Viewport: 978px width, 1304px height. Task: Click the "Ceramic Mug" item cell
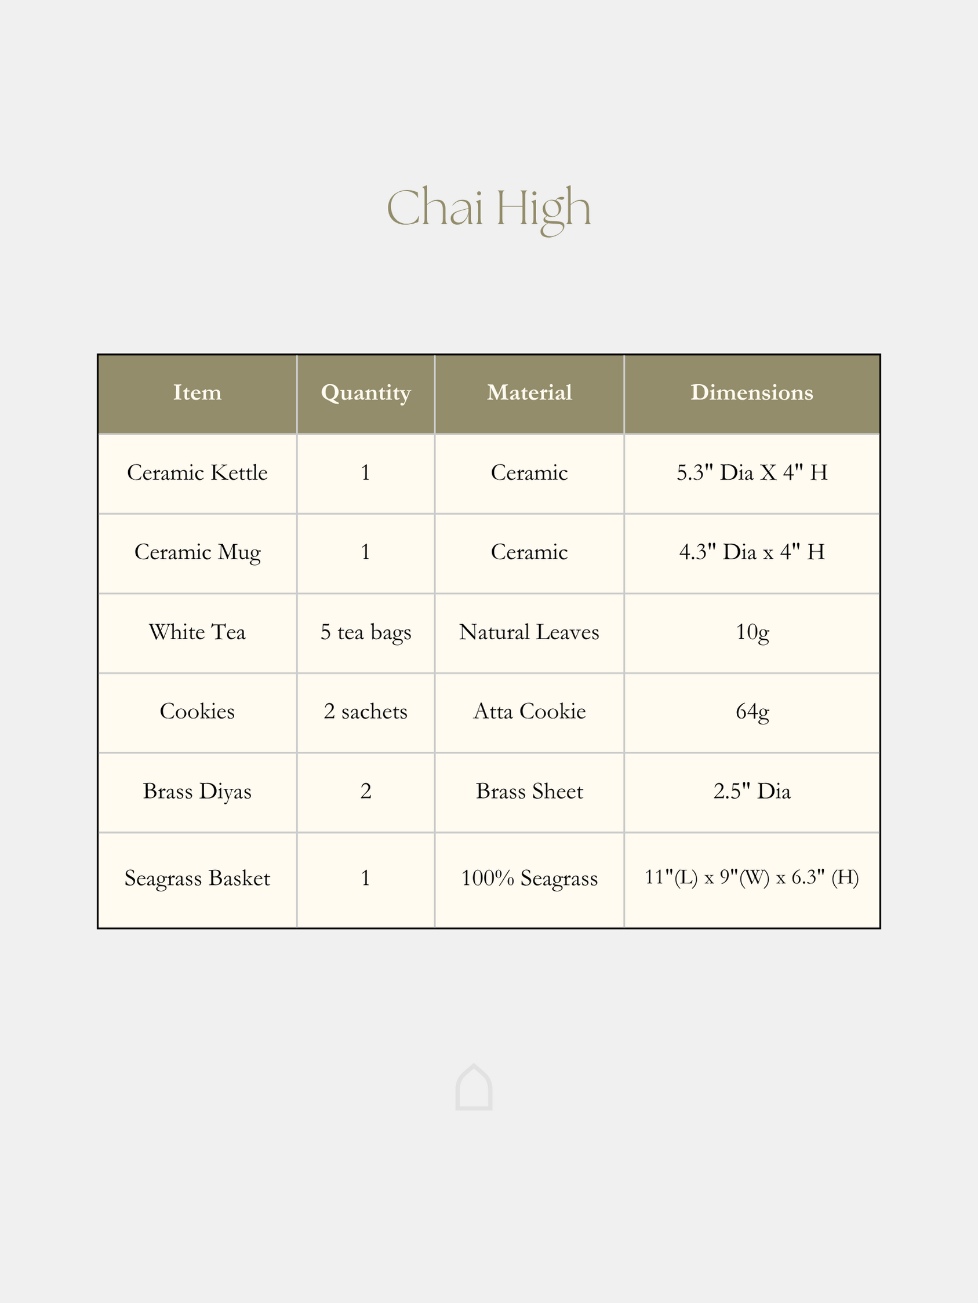(198, 552)
